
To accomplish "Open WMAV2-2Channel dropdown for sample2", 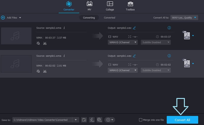I will (123, 42).
